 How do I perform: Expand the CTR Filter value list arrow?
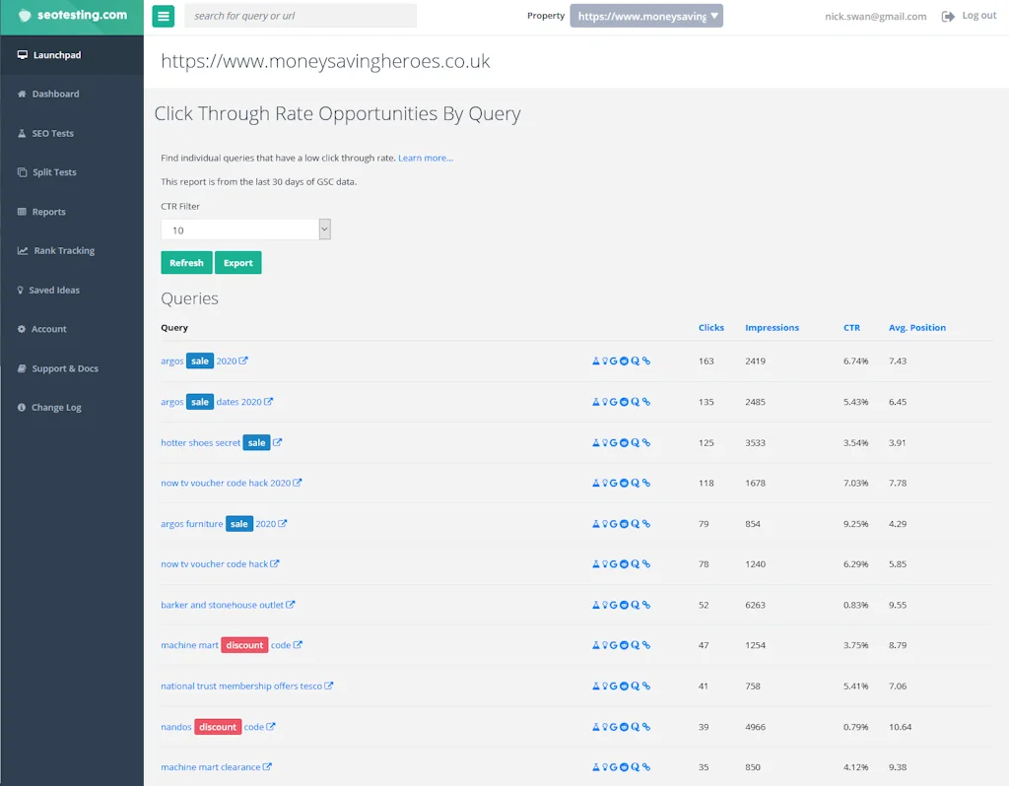click(323, 229)
